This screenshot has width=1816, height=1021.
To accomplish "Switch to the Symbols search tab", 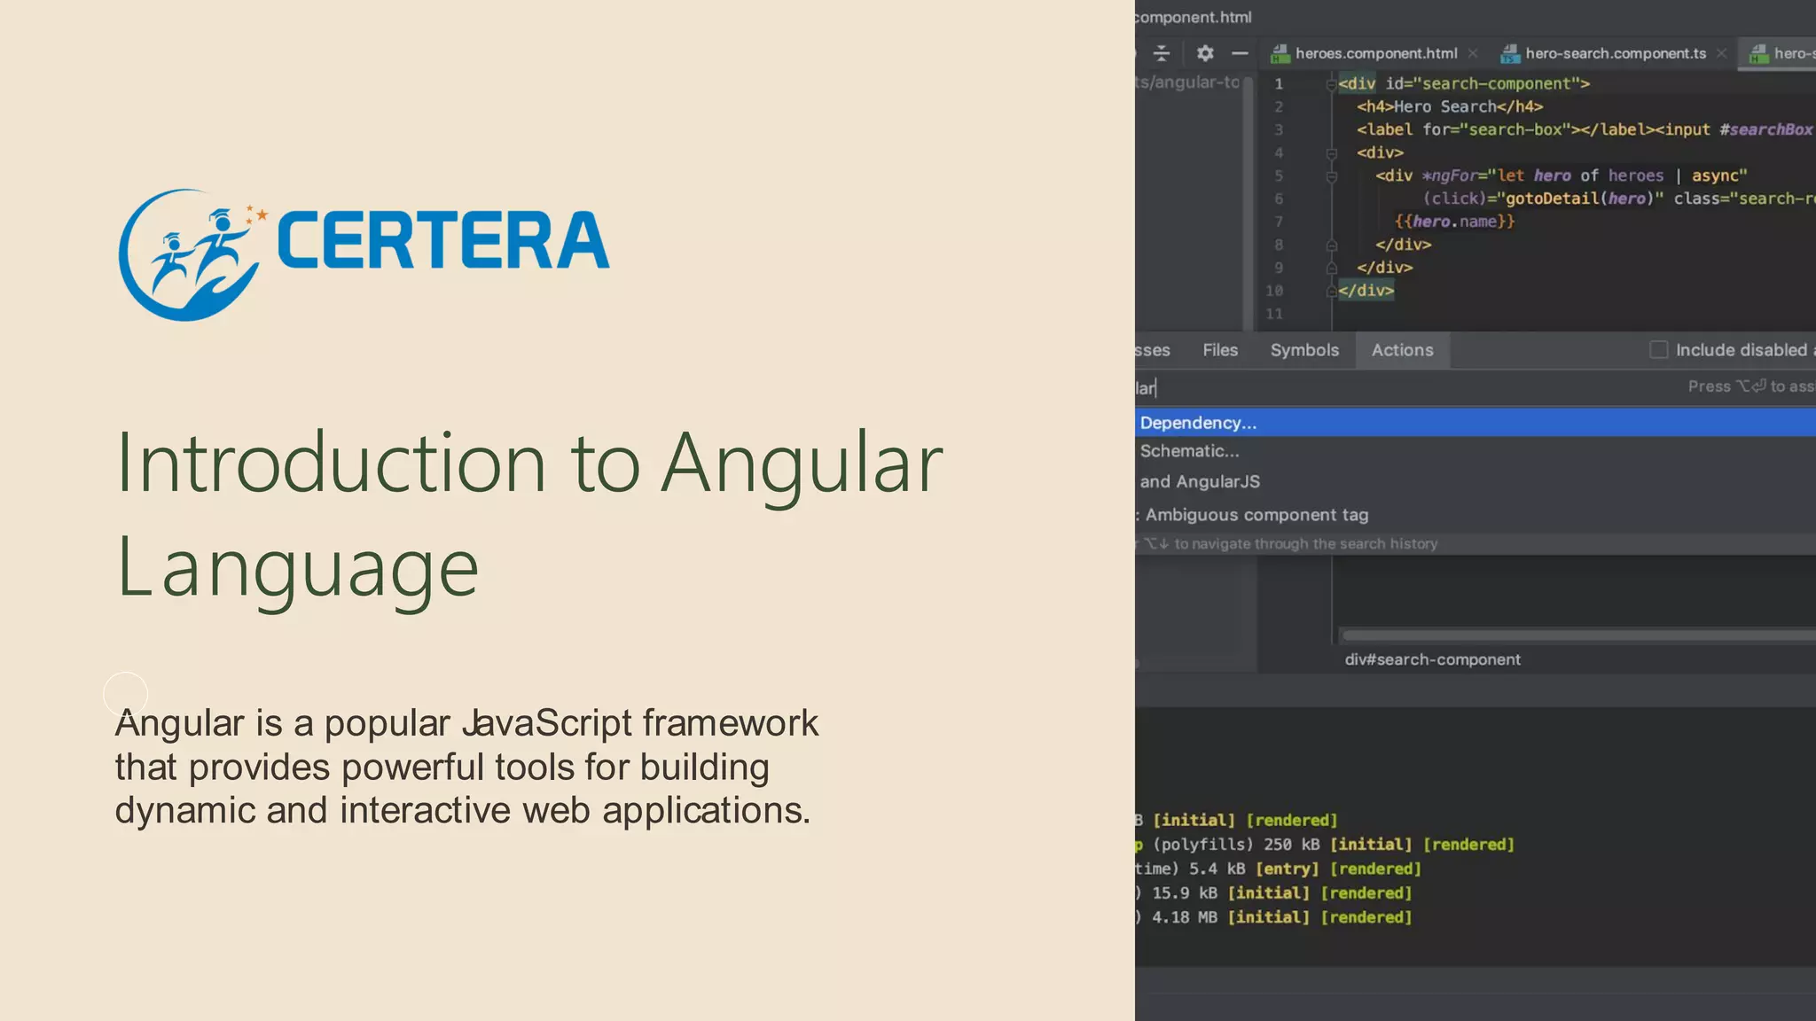I will pyautogui.click(x=1304, y=350).
